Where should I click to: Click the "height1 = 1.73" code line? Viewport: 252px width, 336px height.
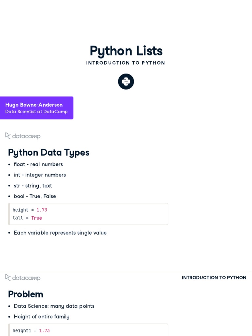(31, 331)
